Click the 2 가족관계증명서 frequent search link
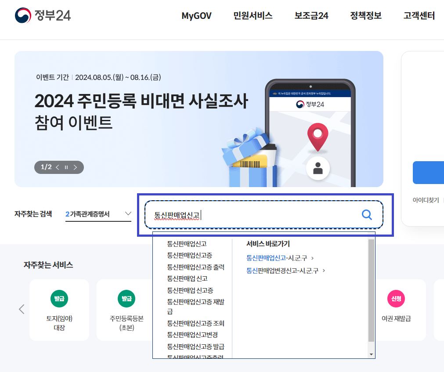The height and width of the screenshot is (372, 444). [x=87, y=214]
